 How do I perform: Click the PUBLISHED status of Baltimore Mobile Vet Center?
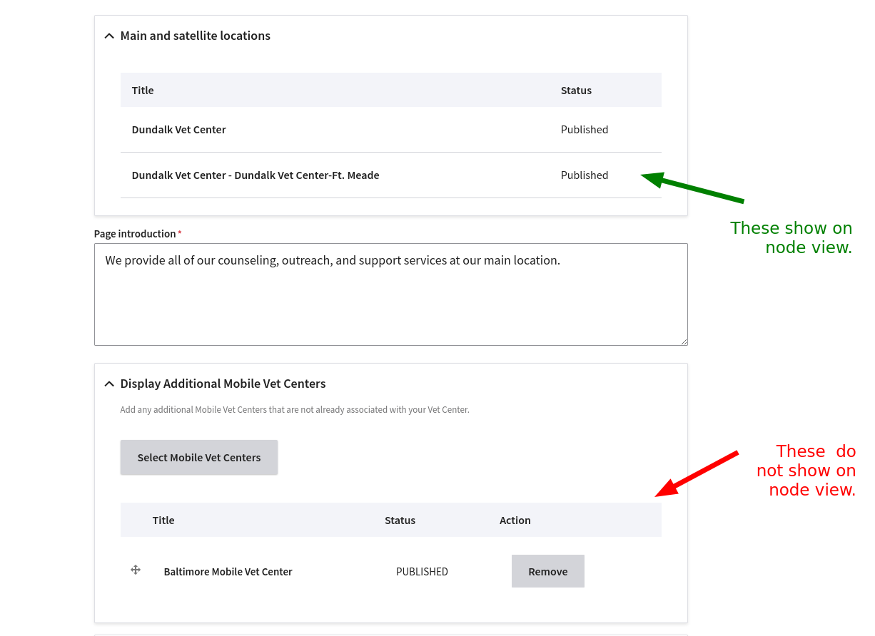422,572
